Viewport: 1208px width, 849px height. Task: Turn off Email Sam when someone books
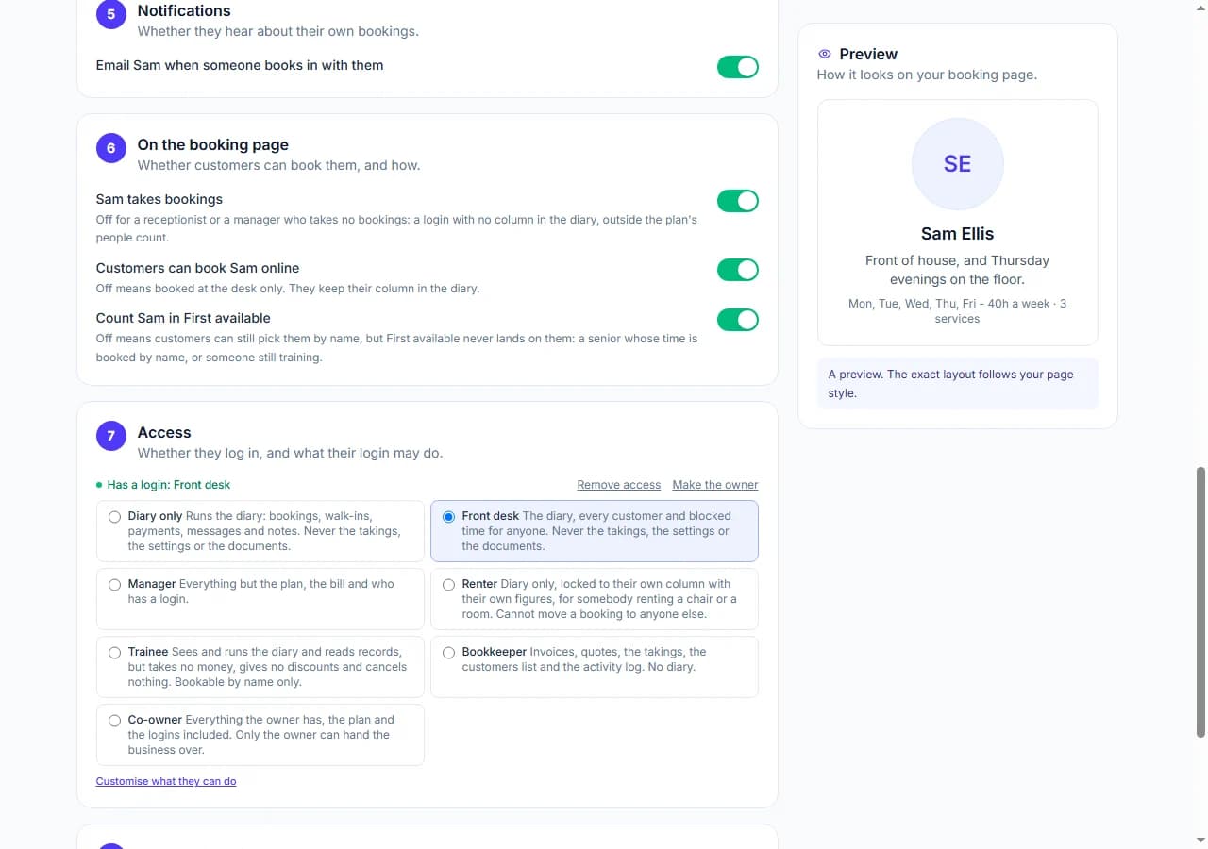[x=738, y=67]
